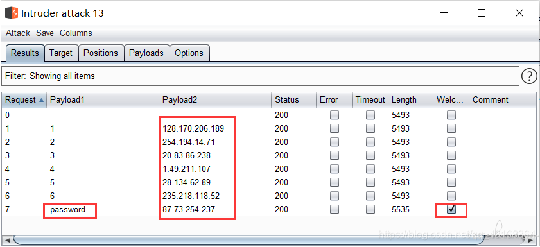
Task: Toggle Timeout checkbox for request 2
Action: click(x=370, y=142)
